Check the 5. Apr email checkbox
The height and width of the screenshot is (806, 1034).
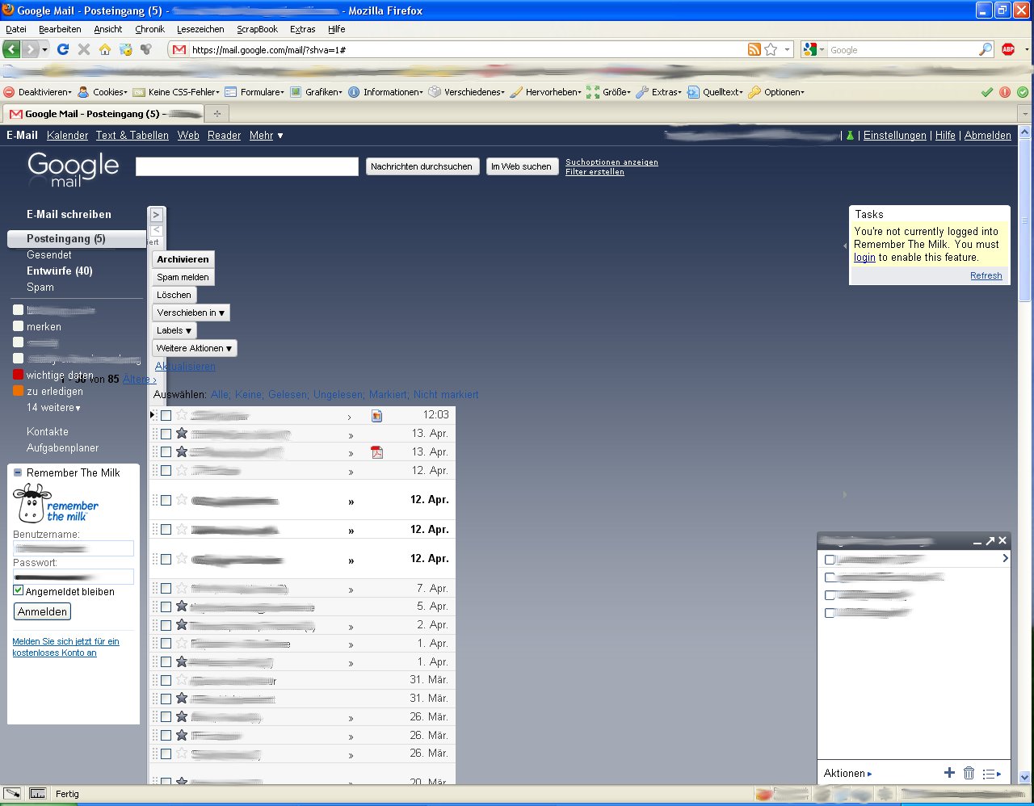(166, 607)
